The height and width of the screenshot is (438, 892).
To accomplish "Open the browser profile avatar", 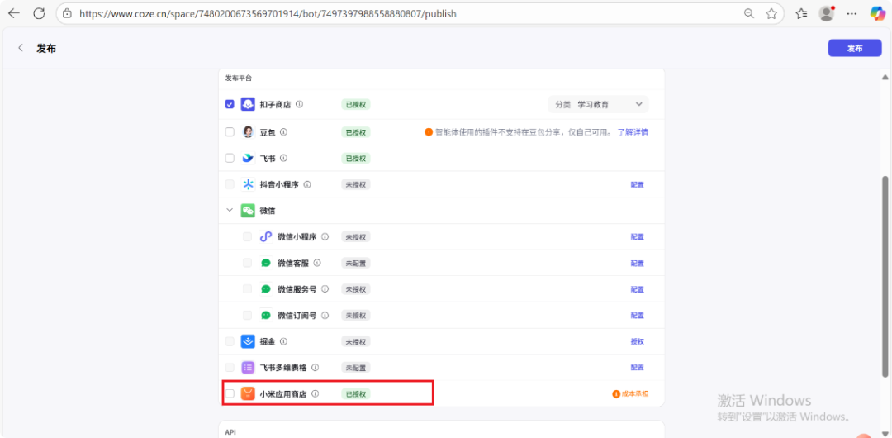I will (x=827, y=14).
